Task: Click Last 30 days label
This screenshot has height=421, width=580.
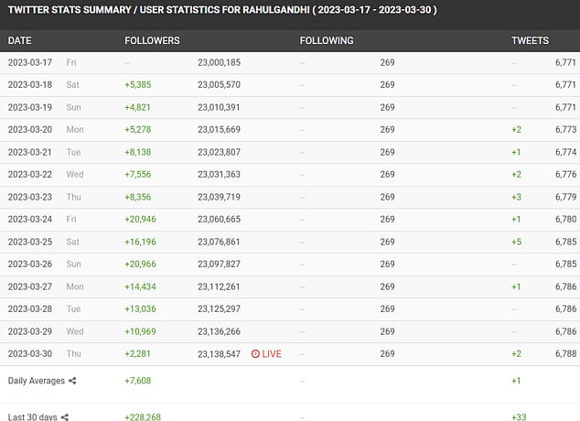Action: click(33, 417)
